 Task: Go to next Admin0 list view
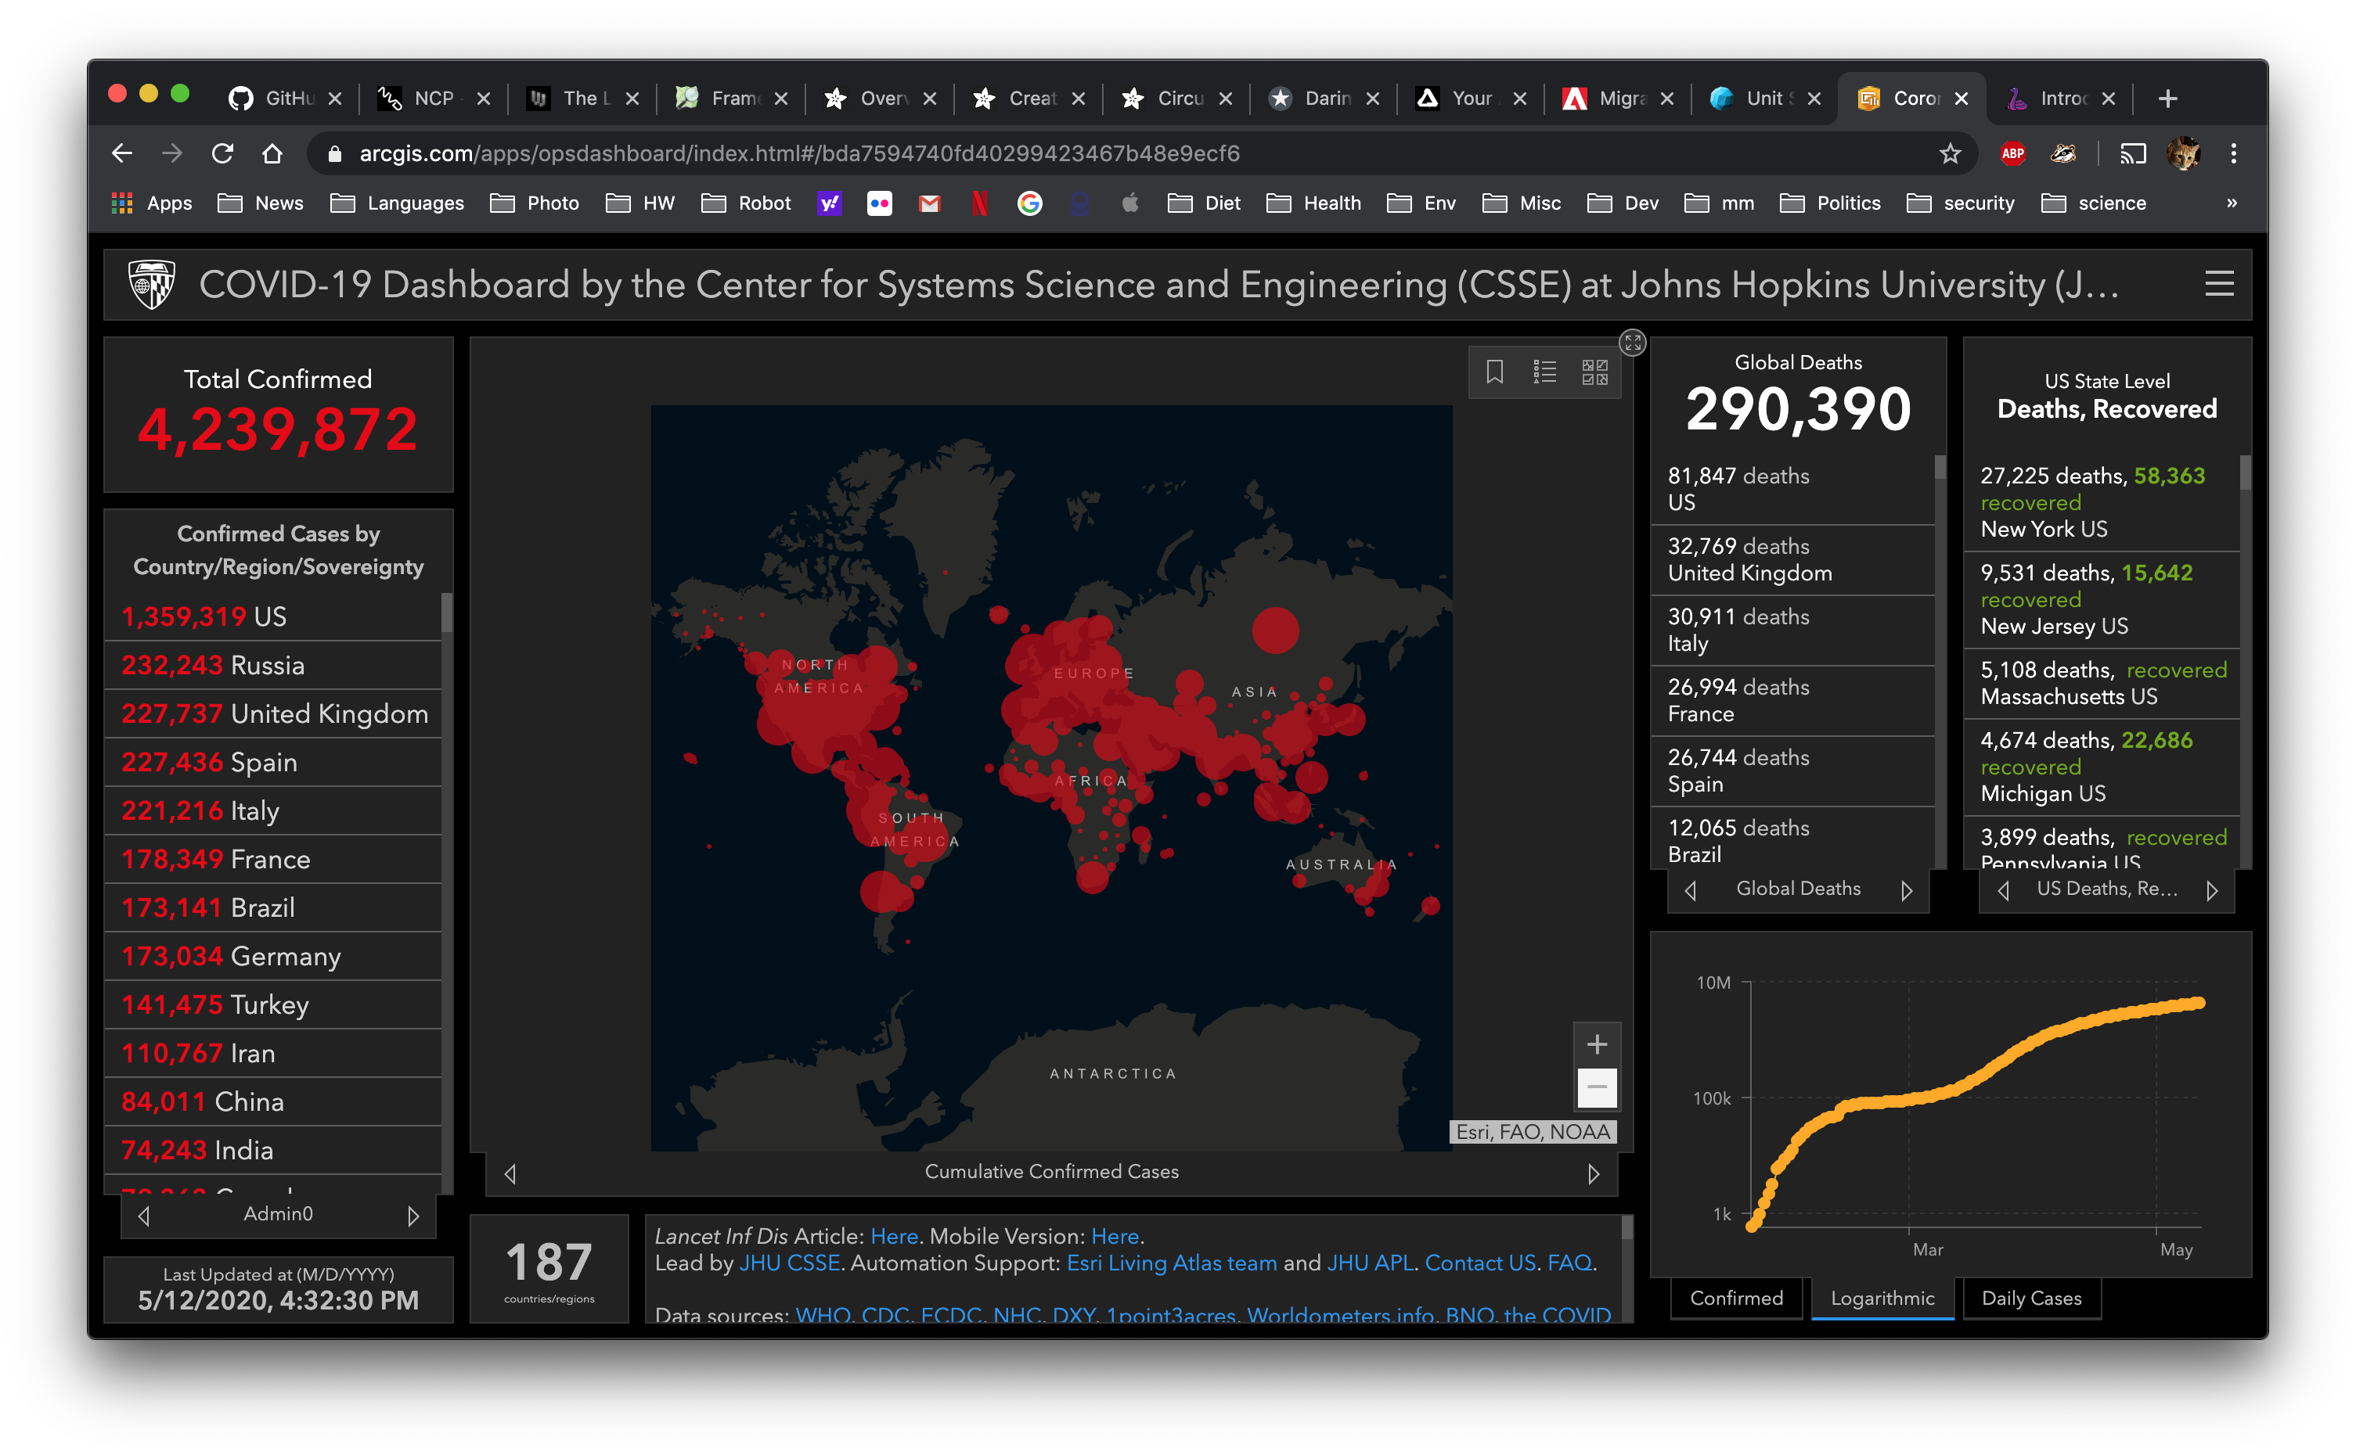point(413,1216)
